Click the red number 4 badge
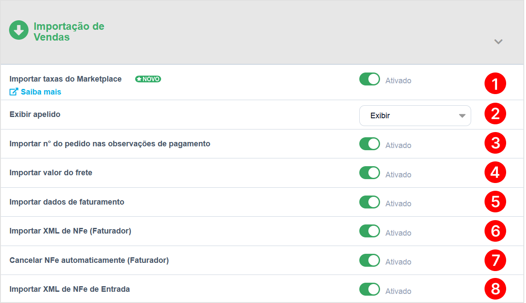The image size is (526, 303). coord(495,173)
